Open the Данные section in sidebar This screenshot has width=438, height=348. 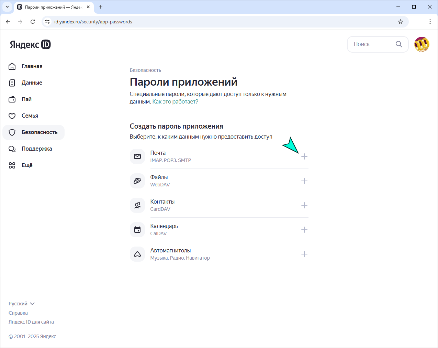coord(12,83)
